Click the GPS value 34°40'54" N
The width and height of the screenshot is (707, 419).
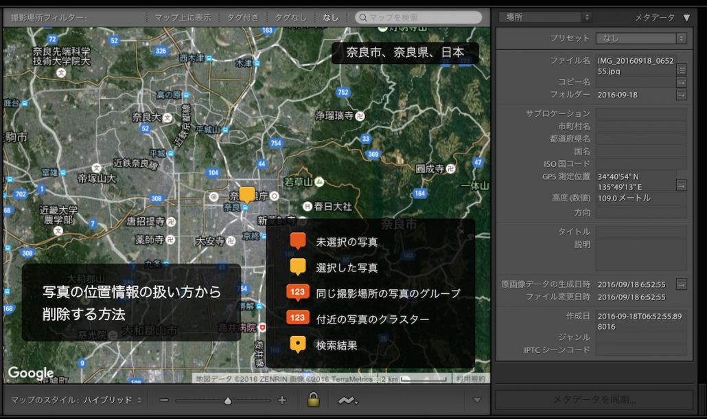tap(618, 177)
